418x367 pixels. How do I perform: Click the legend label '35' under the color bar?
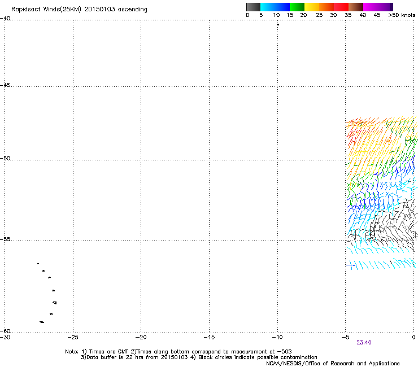348,15
